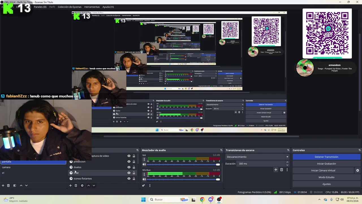Open Chrome from the taskbar
The height and width of the screenshot is (204, 362).
(202, 199)
